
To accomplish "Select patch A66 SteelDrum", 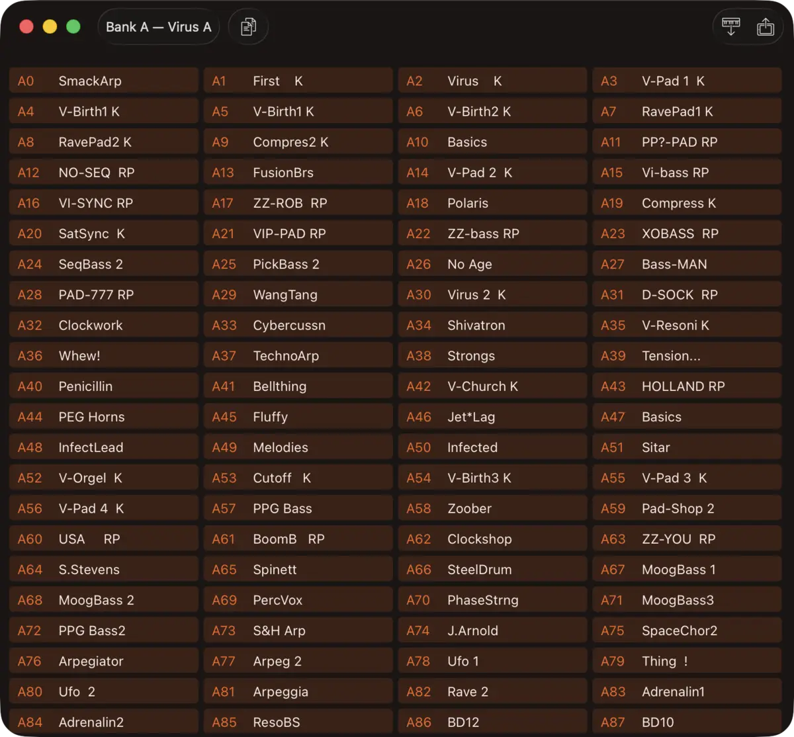I will (x=493, y=570).
